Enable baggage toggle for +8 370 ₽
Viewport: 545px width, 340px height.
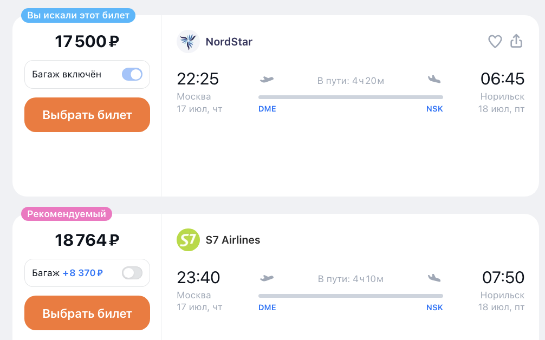(132, 273)
